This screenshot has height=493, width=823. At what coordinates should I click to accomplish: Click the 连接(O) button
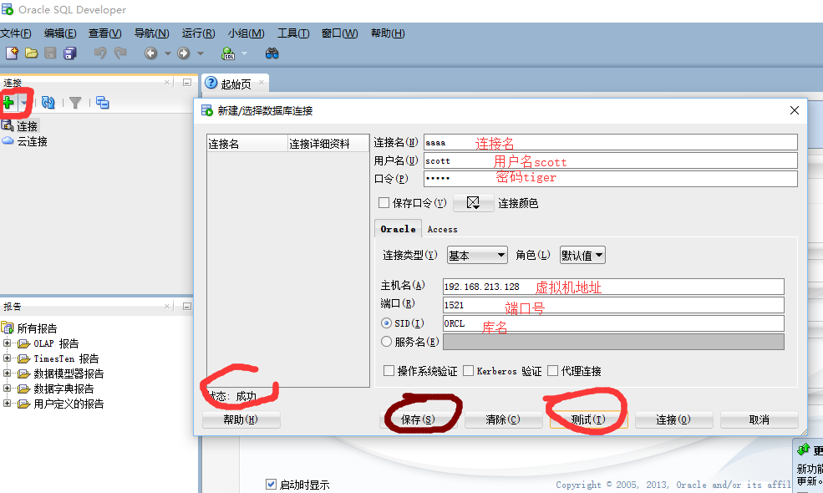click(x=673, y=419)
